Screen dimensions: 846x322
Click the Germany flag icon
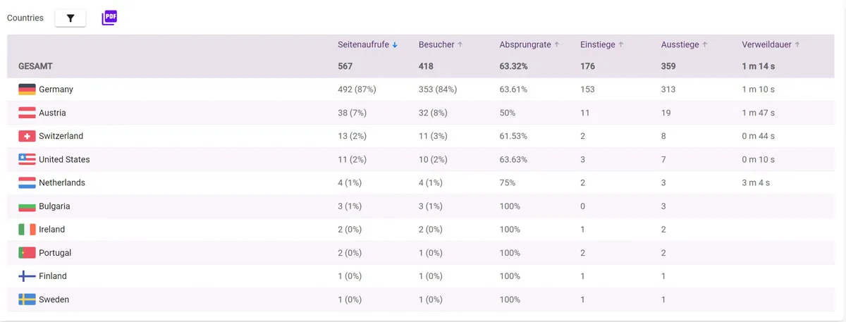[27, 89]
